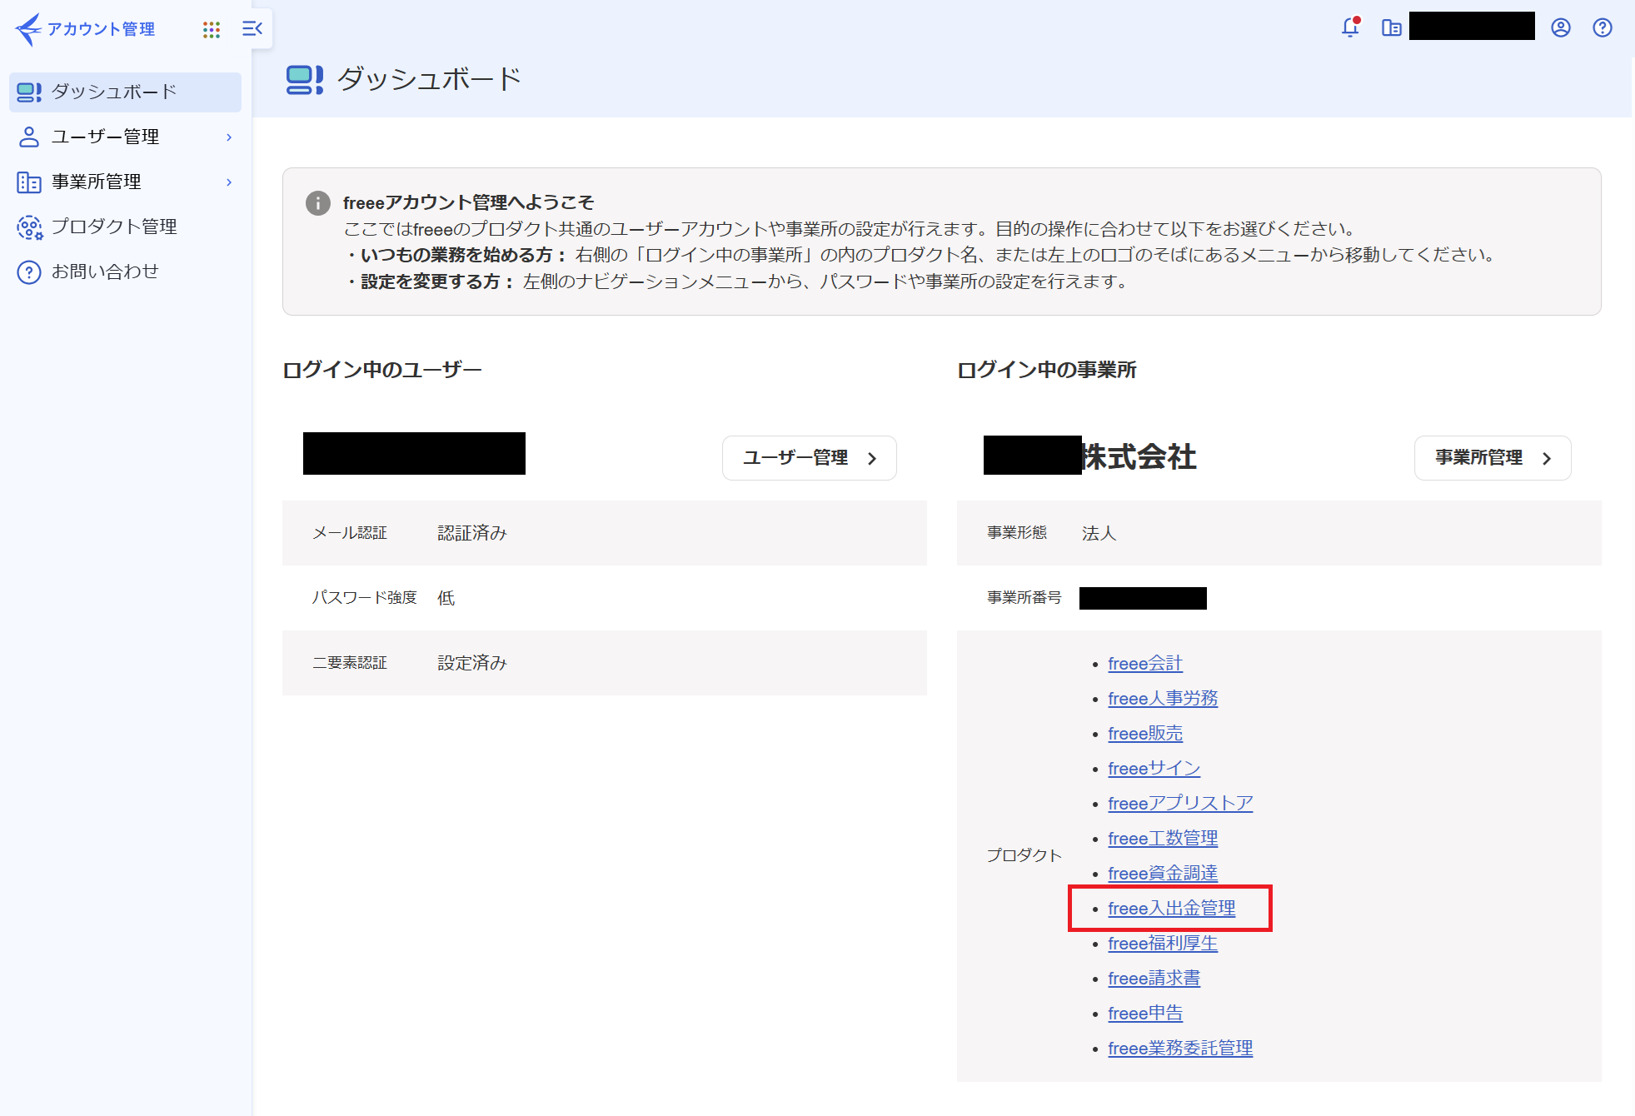Click the お問い合わせ question icon
The height and width of the screenshot is (1116, 1635).
29,272
